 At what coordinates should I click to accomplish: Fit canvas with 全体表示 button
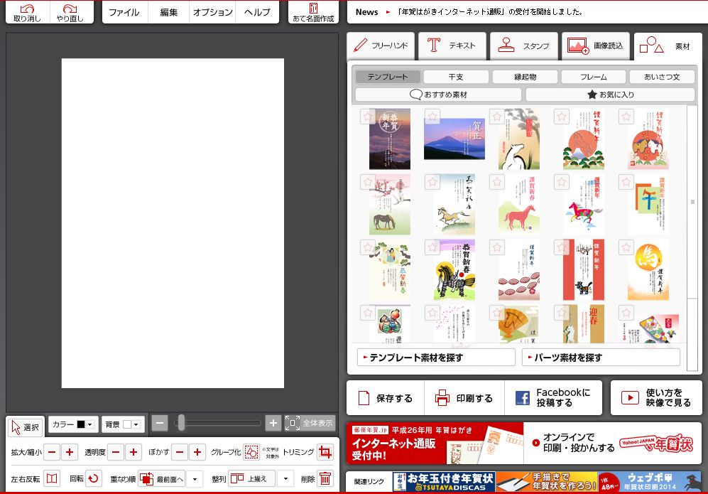(310, 423)
